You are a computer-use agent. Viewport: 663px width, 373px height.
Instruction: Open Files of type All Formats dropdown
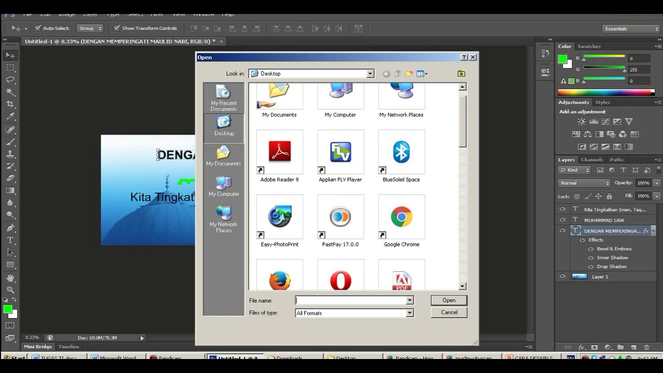click(x=410, y=313)
